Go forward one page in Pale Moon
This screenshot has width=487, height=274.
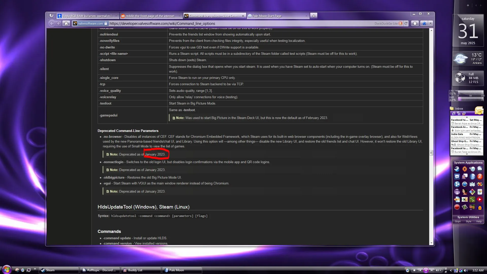[59, 23]
